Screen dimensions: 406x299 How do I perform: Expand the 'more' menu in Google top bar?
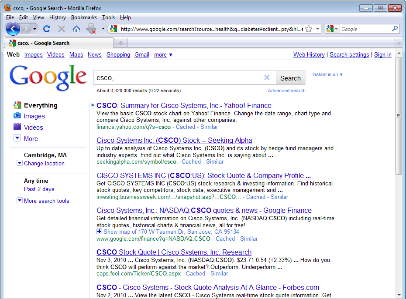[x=163, y=55]
